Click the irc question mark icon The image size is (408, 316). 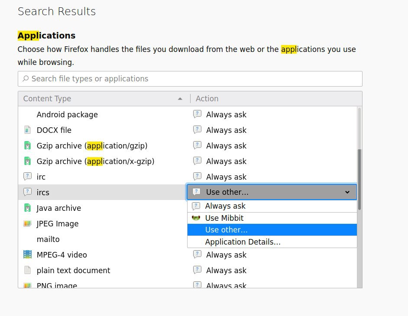pos(27,176)
